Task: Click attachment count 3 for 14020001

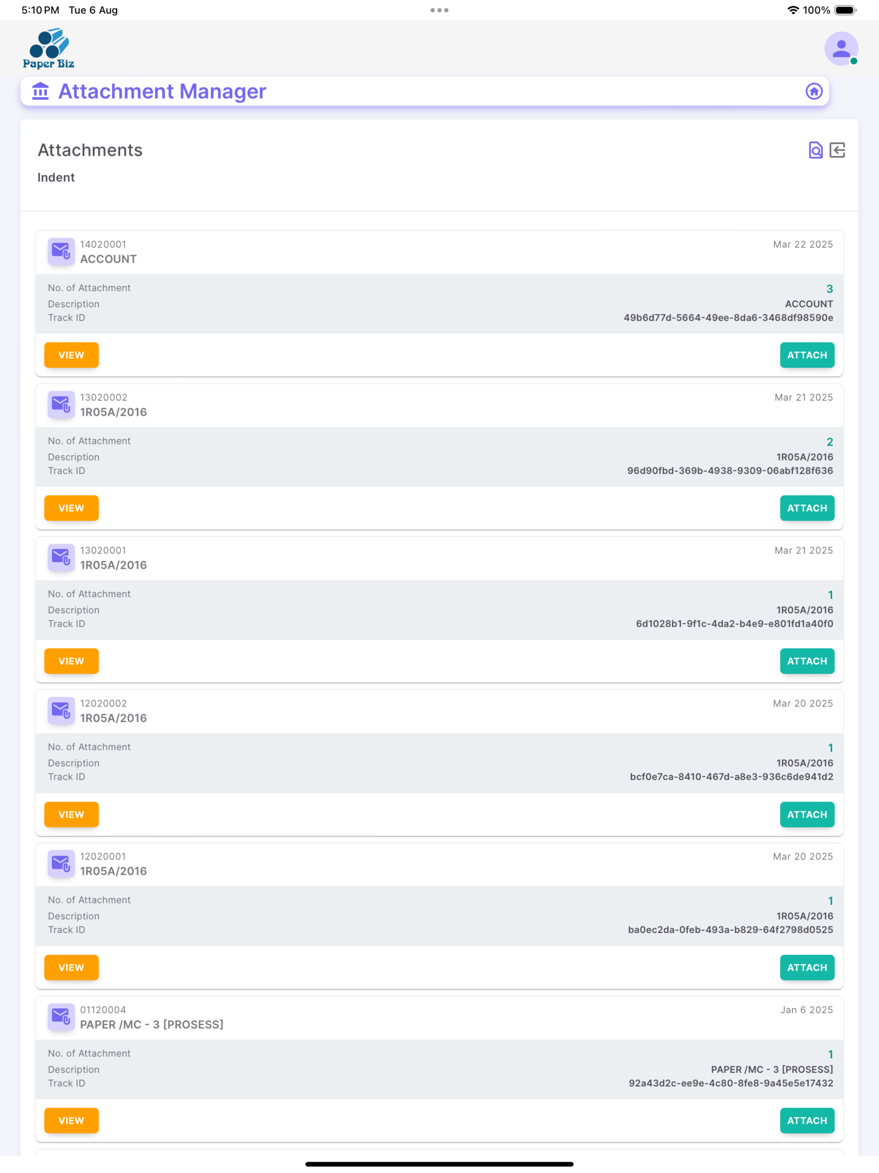Action: (x=830, y=289)
